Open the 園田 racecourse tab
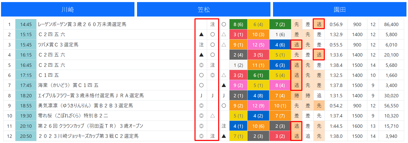 (340, 10)
